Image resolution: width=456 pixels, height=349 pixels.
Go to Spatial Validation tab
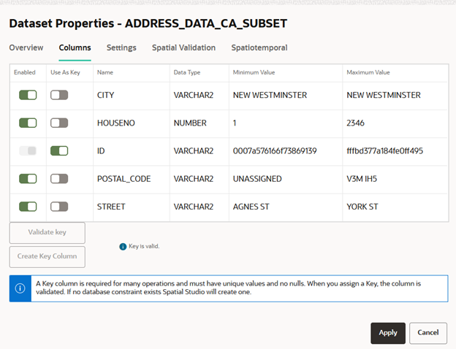tap(183, 48)
